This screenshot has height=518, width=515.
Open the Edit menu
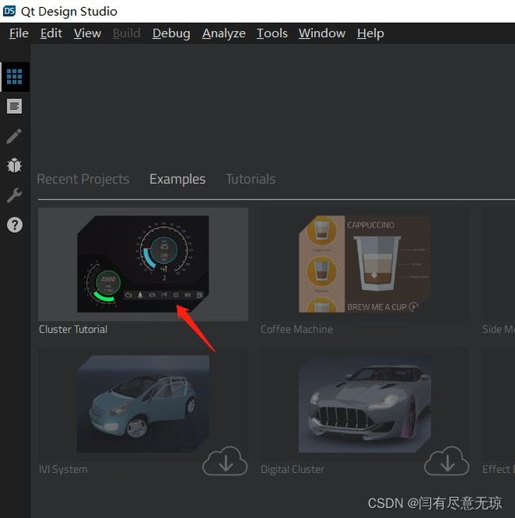pyautogui.click(x=51, y=33)
